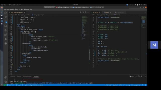The height and width of the screenshot is (90, 161).
Task: Select the TERMINAL panel tab
Action: tap(36, 76)
